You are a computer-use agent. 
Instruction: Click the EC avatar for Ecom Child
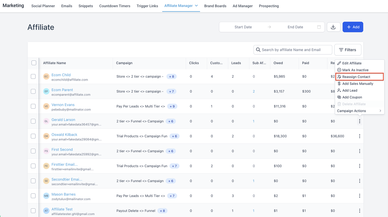point(46,77)
